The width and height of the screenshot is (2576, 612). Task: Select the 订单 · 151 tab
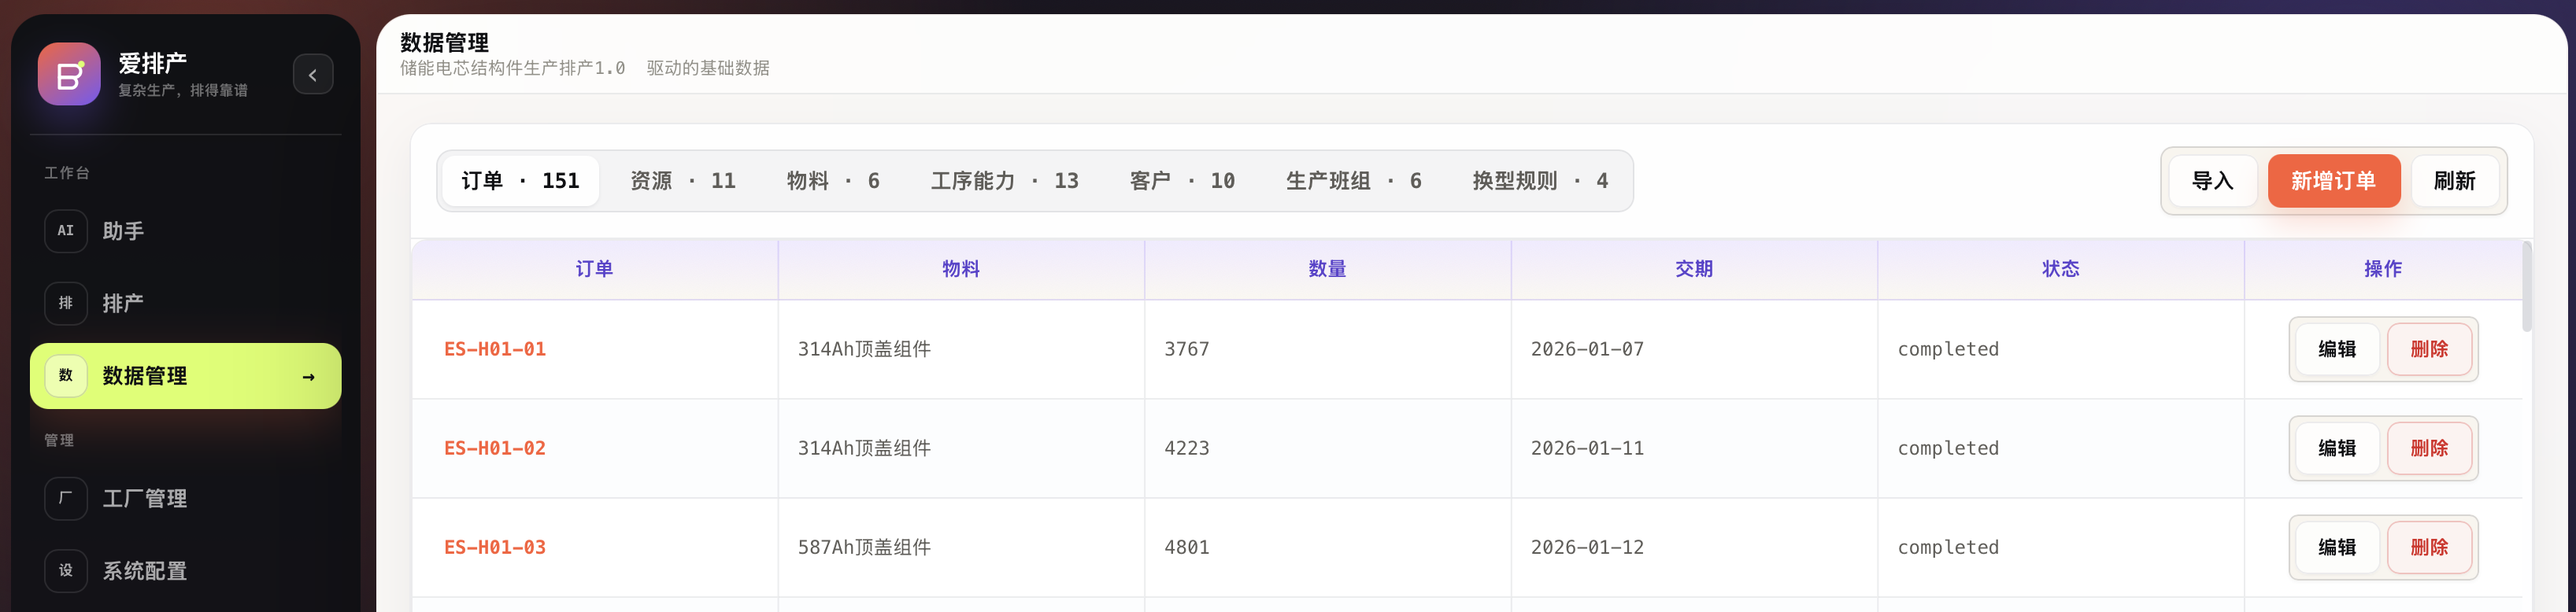click(x=520, y=181)
